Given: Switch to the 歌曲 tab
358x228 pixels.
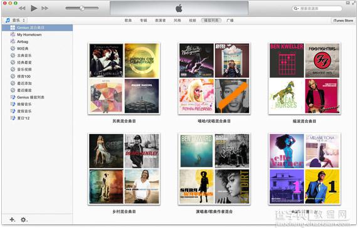Looking at the screenshot, I should click(x=128, y=20).
